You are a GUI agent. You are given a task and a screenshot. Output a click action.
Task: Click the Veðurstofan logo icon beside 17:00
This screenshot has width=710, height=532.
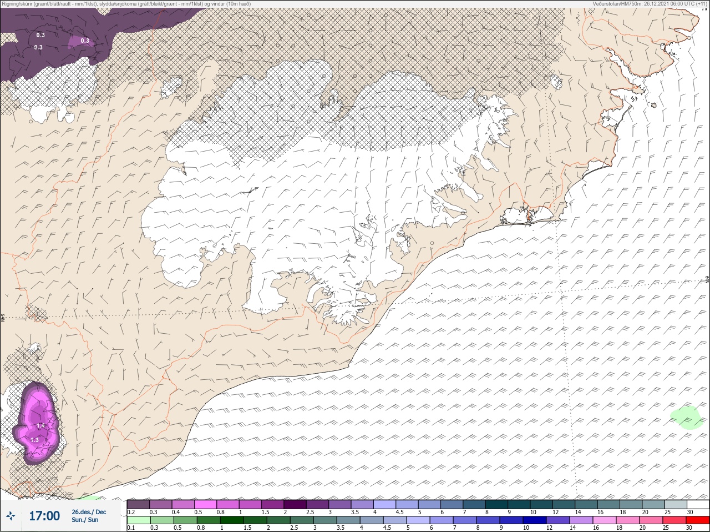tap(11, 516)
